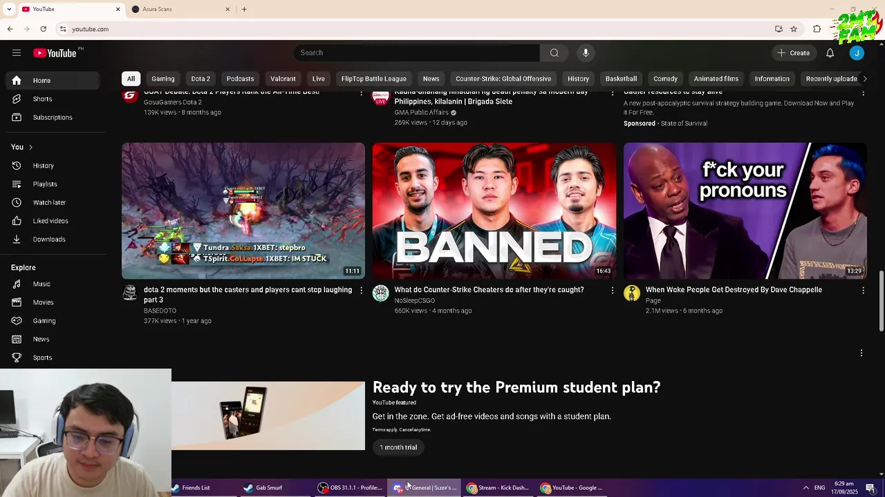Click the YouTube logo
Image resolution: width=885 pixels, height=497 pixels.
[55, 53]
